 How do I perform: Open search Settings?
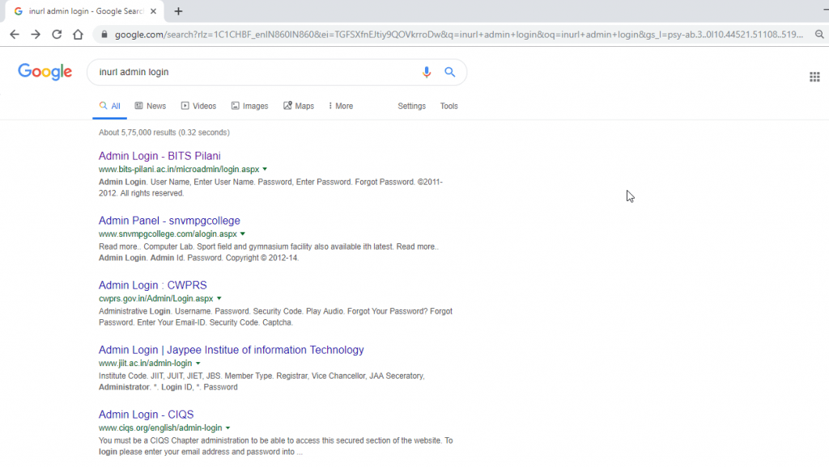pos(411,106)
